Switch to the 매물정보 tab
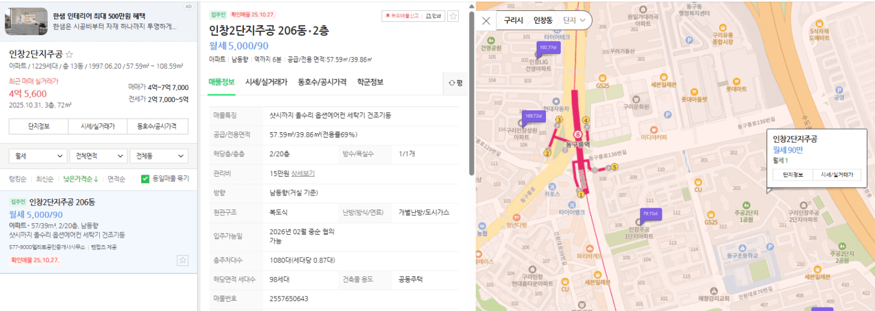 coord(221,82)
